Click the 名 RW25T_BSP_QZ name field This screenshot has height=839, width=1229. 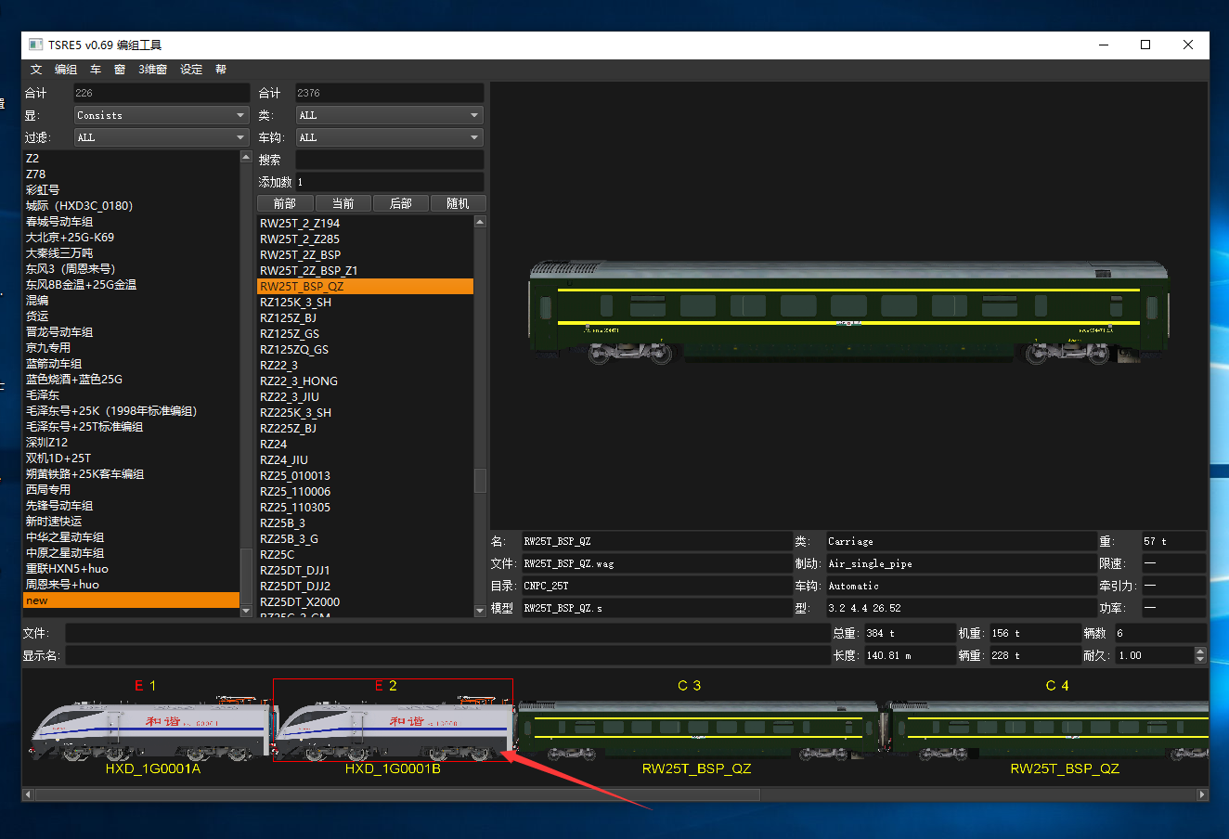click(x=656, y=541)
